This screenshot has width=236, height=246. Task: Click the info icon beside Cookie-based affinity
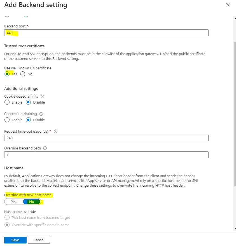point(42,96)
